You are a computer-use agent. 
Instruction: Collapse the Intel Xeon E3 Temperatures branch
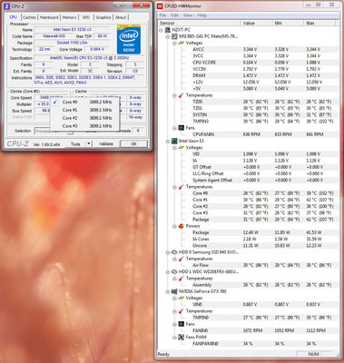tap(174, 187)
